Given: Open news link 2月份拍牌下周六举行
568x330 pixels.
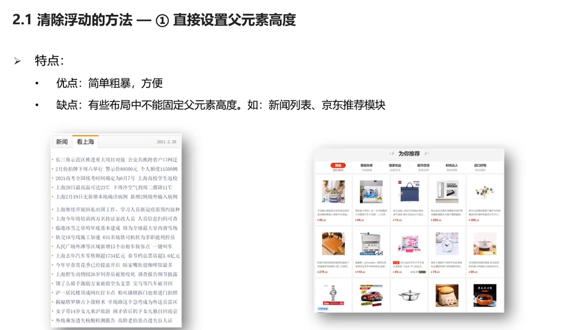Looking at the screenshot, I should click(x=79, y=169).
